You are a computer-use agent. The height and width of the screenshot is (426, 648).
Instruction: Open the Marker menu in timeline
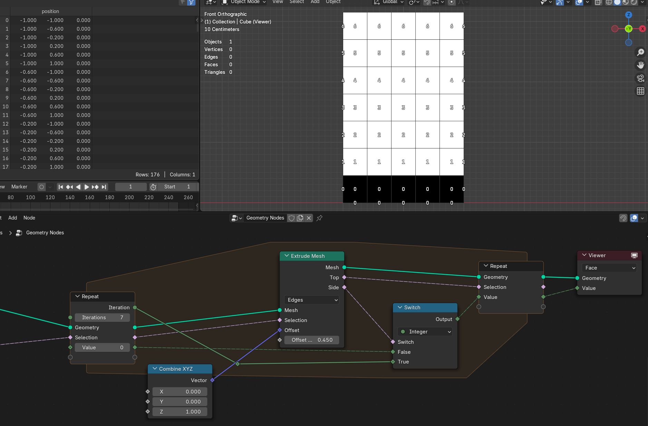19,187
